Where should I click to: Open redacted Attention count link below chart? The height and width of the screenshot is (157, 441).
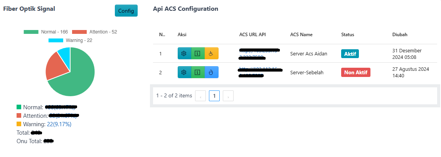pos(64,115)
